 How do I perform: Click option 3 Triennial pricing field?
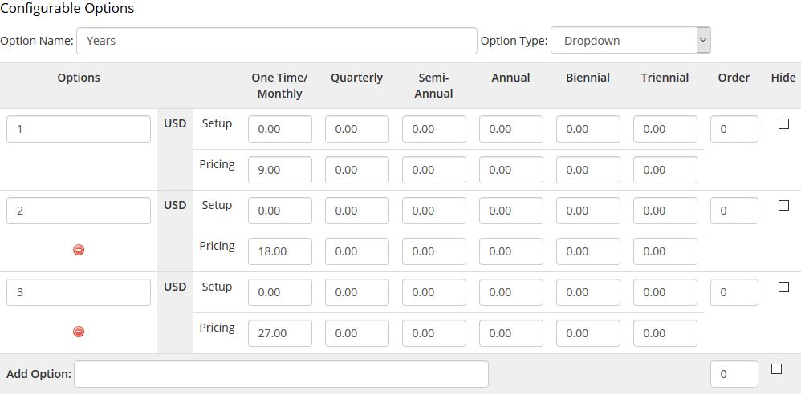point(665,333)
